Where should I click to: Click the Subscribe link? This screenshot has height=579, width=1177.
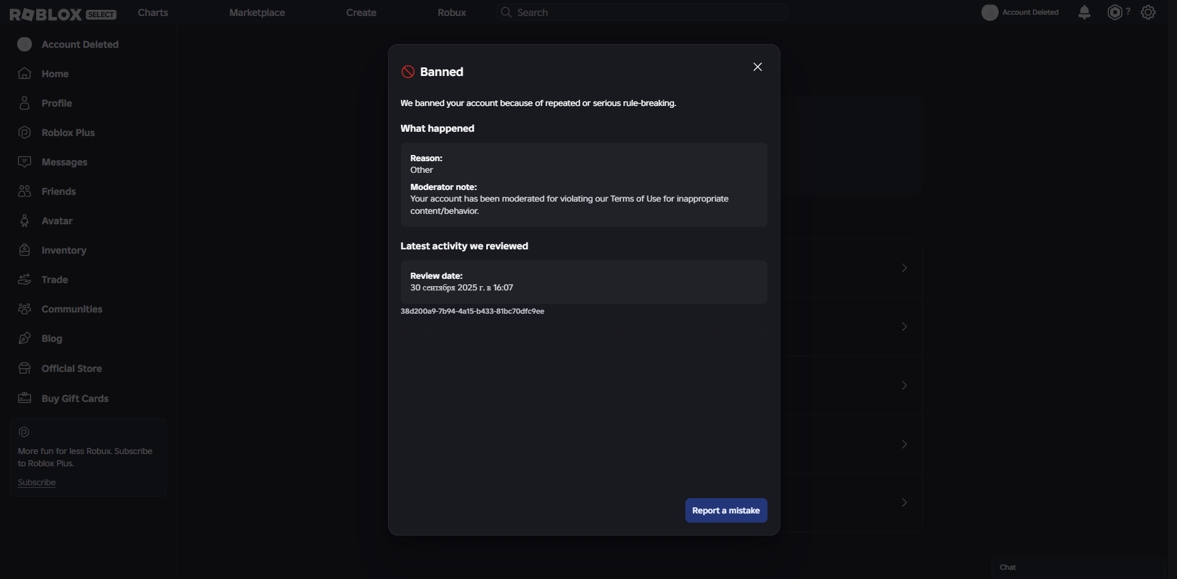click(x=37, y=482)
